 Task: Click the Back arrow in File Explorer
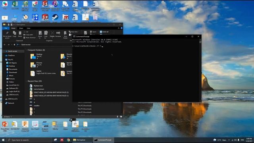pyautogui.click(x=4, y=44)
